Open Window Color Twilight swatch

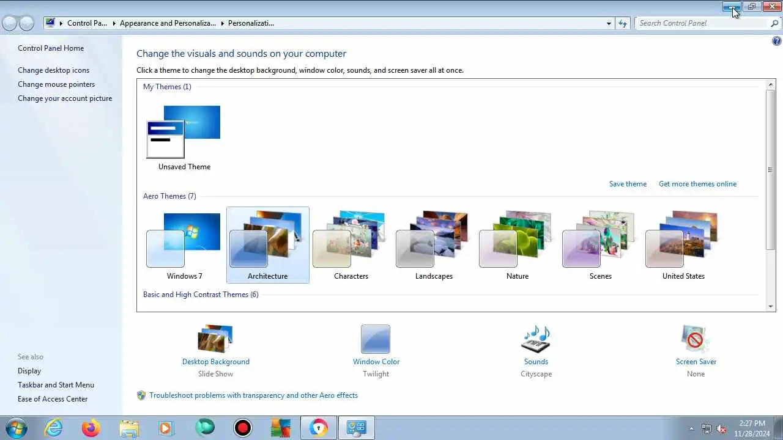pyautogui.click(x=376, y=339)
